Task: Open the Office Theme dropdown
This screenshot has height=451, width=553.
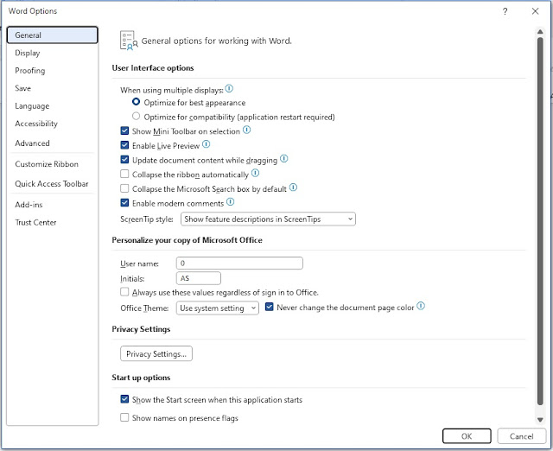Action: tap(218, 308)
